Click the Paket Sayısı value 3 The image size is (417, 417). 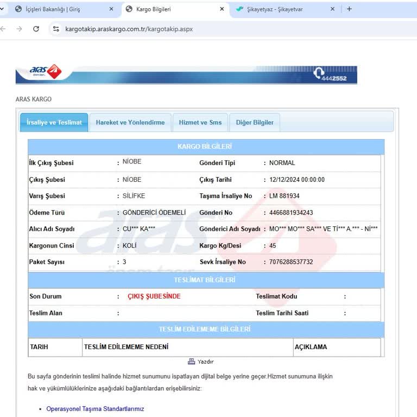[124, 262]
